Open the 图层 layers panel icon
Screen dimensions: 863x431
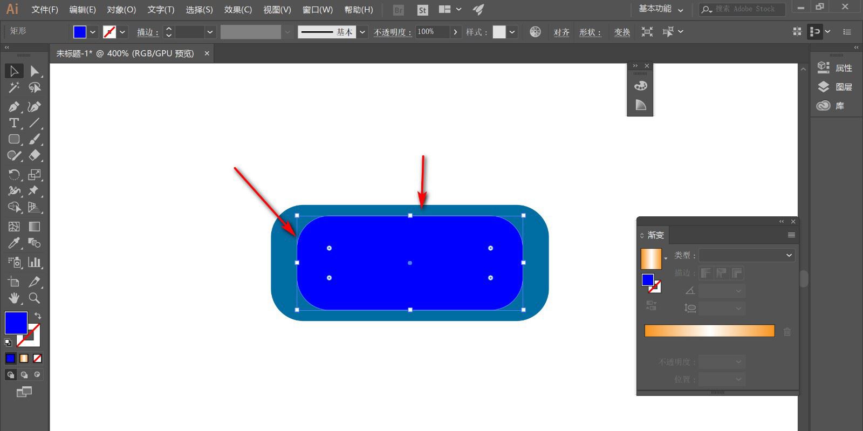pyautogui.click(x=824, y=87)
